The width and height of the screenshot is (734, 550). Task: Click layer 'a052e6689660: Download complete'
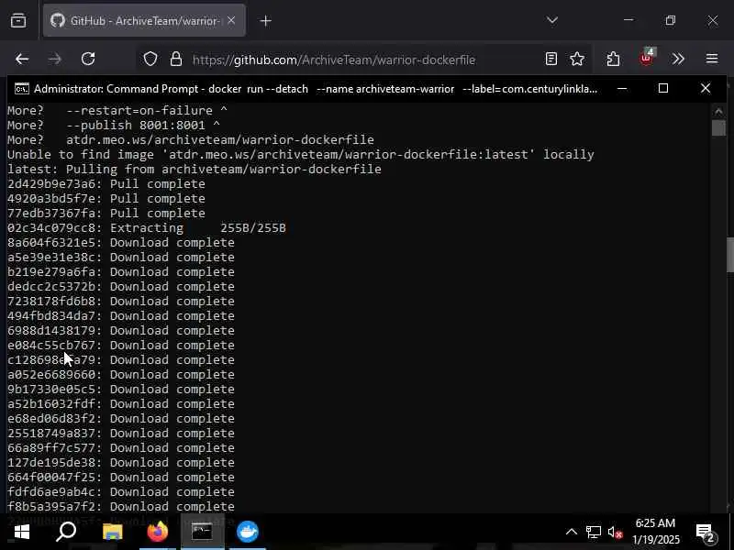pyautogui.click(x=121, y=374)
